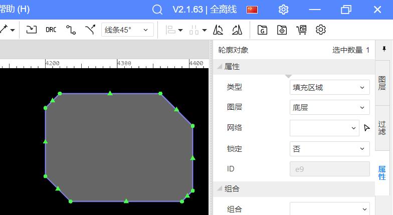The height and width of the screenshot is (215, 393).
Task: Click the China flag language icon
Action: (252, 10)
